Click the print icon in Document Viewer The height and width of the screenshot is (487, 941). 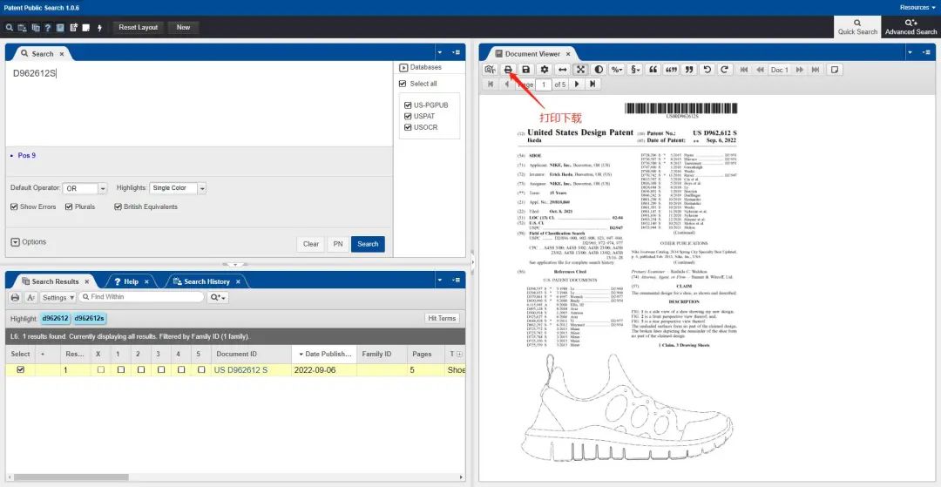coord(508,70)
